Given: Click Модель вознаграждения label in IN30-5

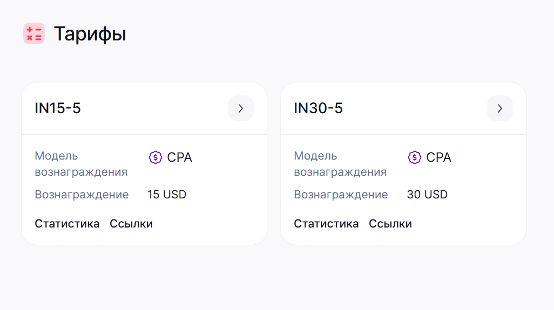Looking at the screenshot, I should coord(340,164).
